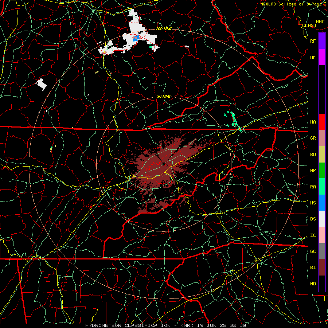Click the "BD" legend label
Screen dimensions: 328x328
pos(313,155)
